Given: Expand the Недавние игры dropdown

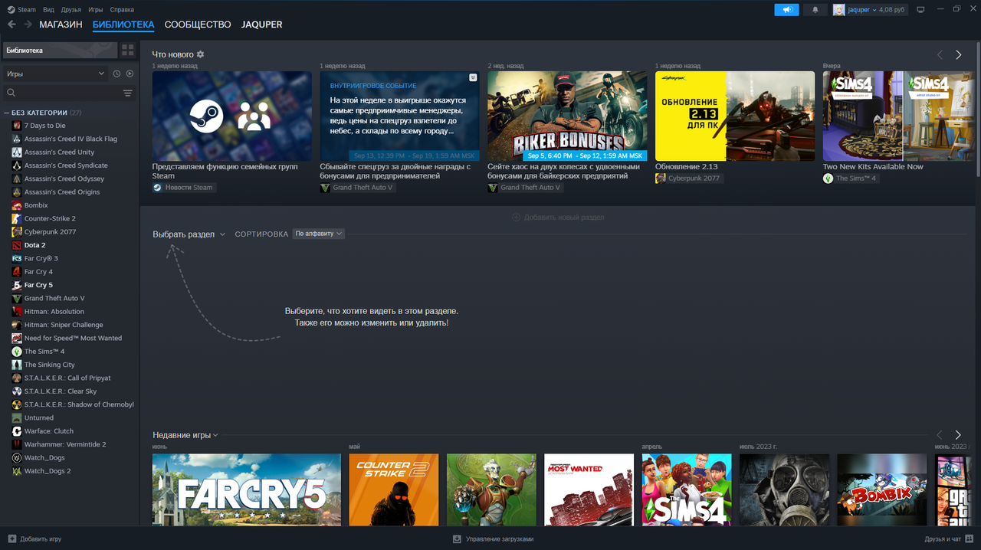Looking at the screenshot, I should click(185, 435).
